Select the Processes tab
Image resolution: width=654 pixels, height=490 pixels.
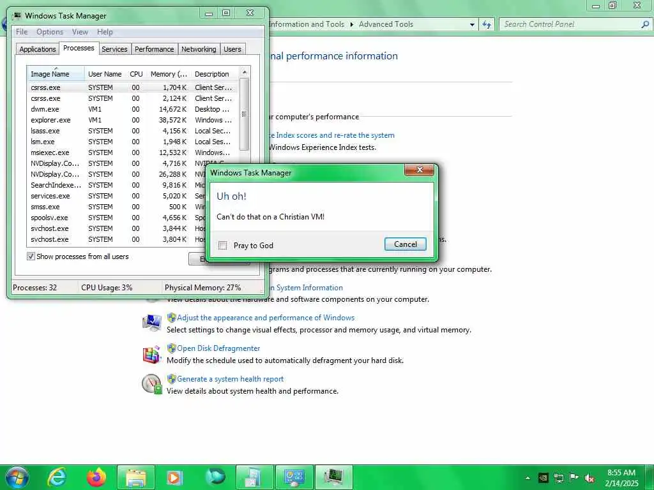(79, 48)
